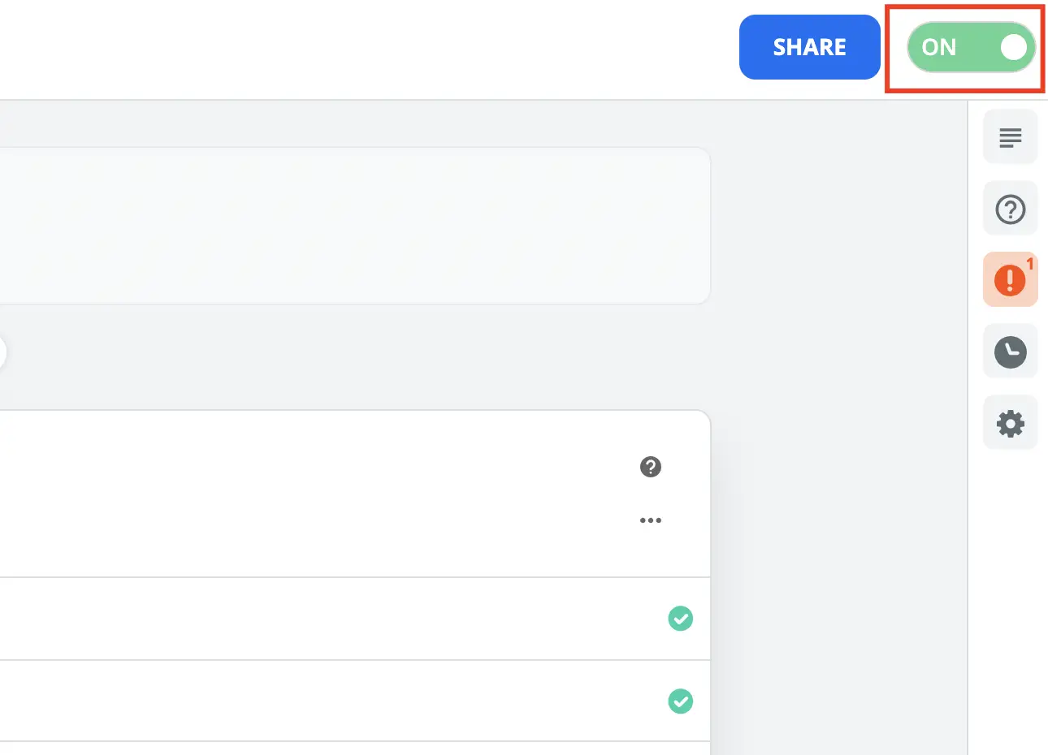The width and height of the screenshot is (1048, 755).
Task: Select the row beside the first green checkmark
Action: point(325,619)
